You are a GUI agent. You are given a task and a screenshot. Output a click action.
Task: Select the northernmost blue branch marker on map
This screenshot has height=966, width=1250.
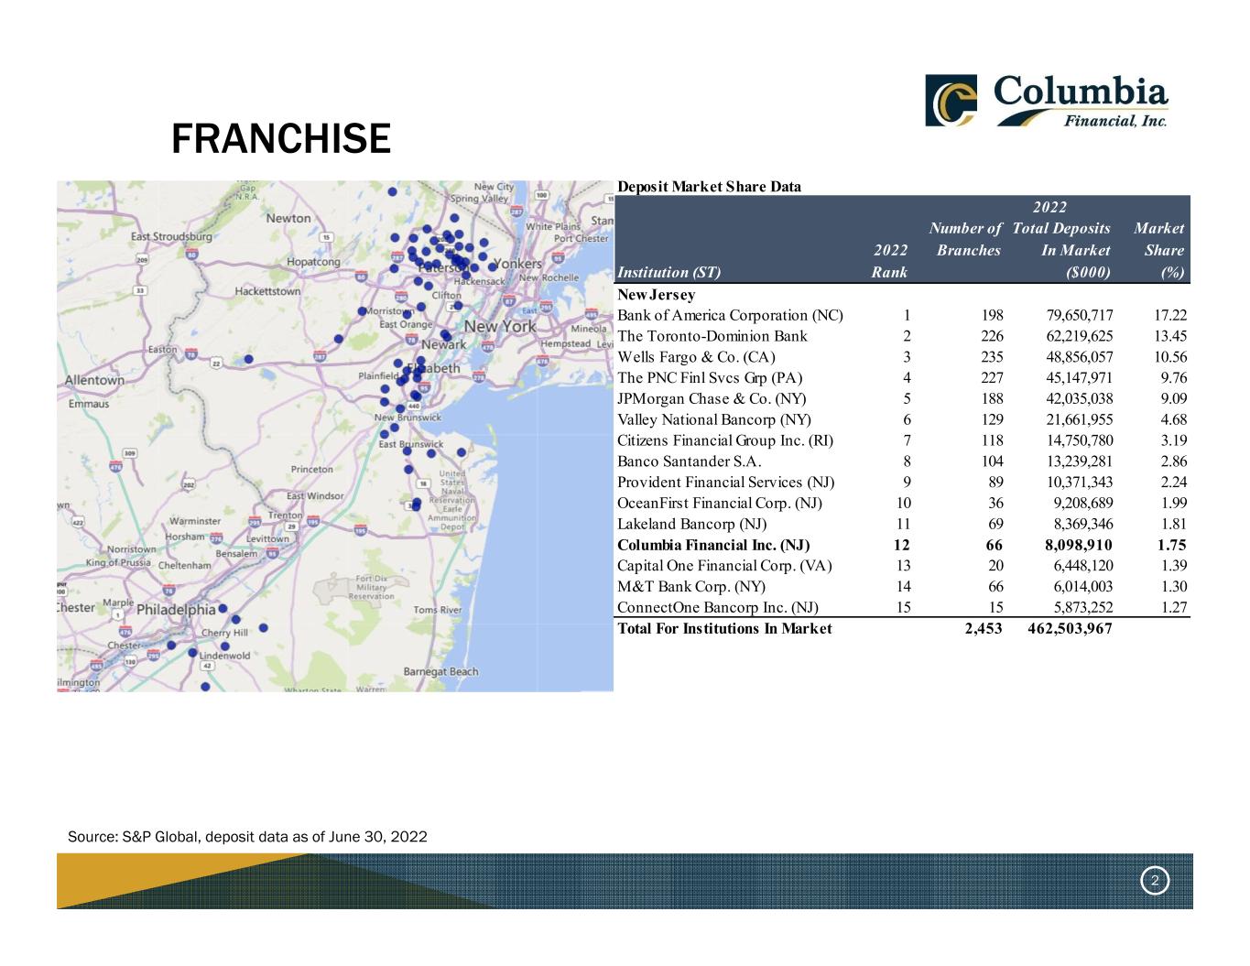click(x=393, y=191)
